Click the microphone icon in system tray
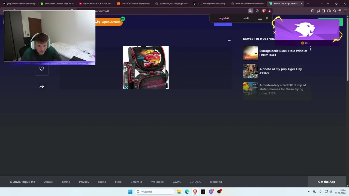 (320, 192)
